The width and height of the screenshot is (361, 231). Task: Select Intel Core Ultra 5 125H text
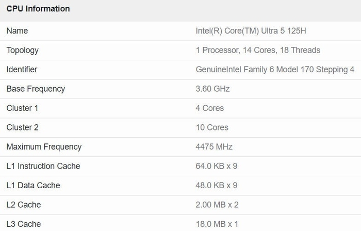coord(251,31)
